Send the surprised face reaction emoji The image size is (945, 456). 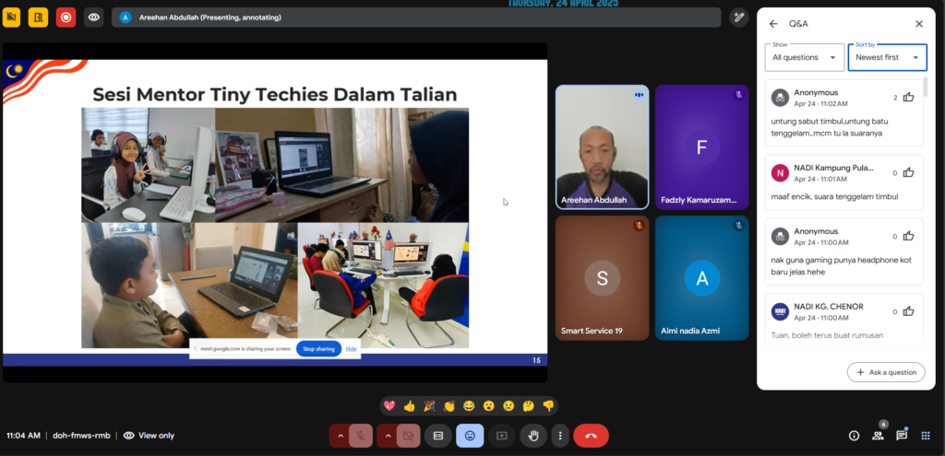click(489, 406)
